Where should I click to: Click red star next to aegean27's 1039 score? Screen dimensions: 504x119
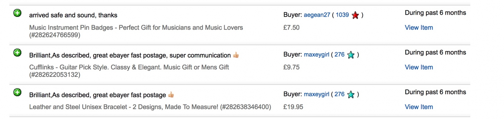355,15
